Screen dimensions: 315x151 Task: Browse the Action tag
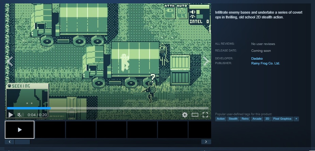(x=221, y=119)
